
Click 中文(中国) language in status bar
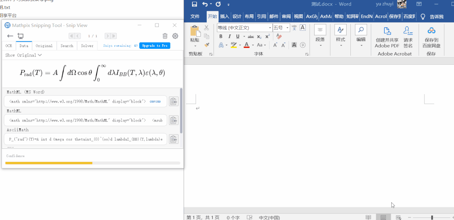[x=269, y=217]
